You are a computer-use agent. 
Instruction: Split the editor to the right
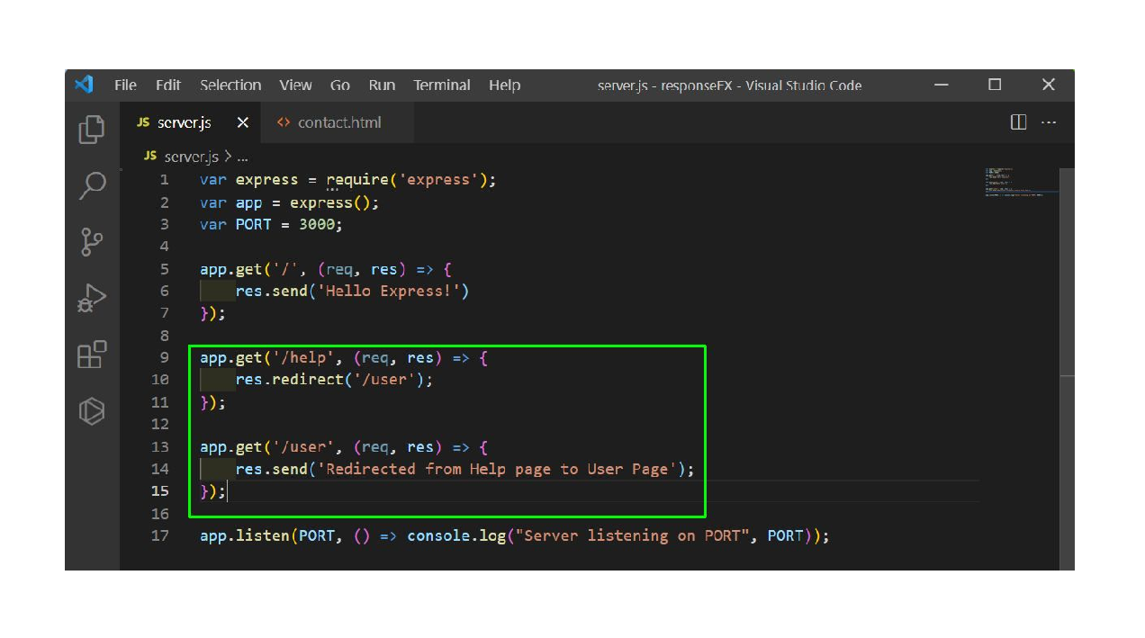pyautogui.click(x=1018, y=122)
